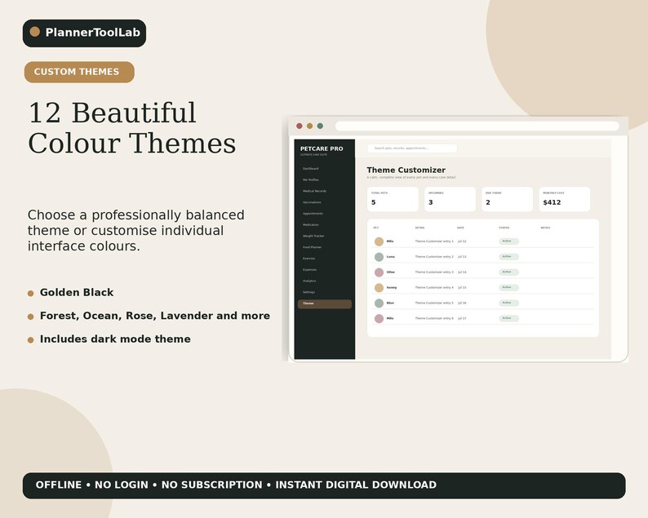Click the red window dot
The width and height of the screenshot is (648, 518).
click(x=300, y=126)
